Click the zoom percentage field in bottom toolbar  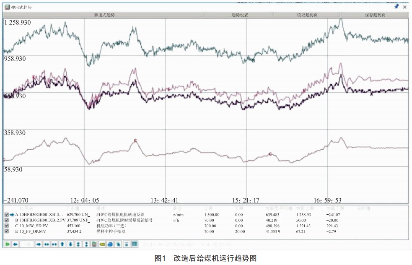click(26, 244)
